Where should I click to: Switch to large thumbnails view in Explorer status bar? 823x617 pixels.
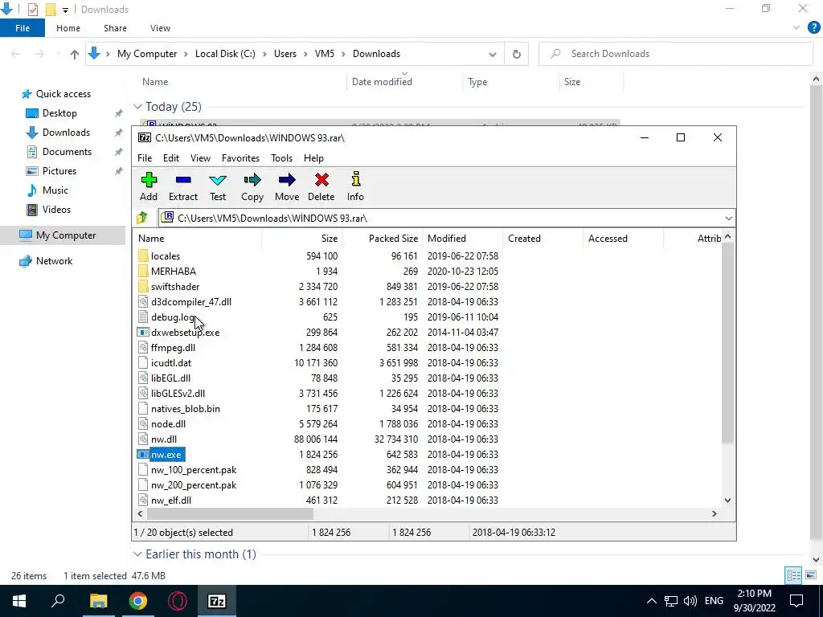(811, 575)
